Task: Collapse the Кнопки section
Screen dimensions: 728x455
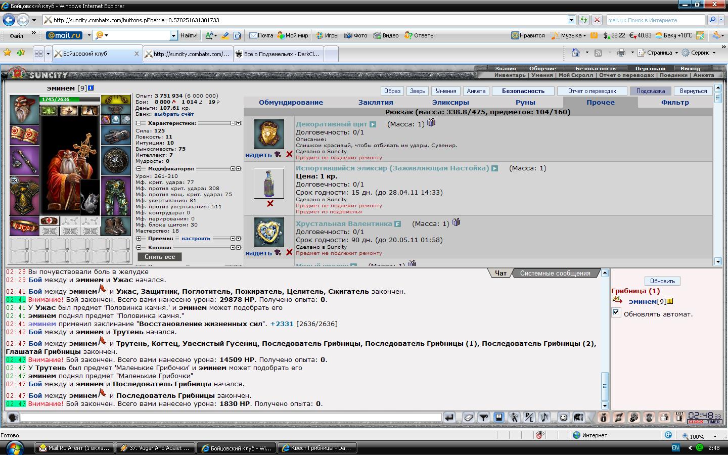Action: click(139, 247)
